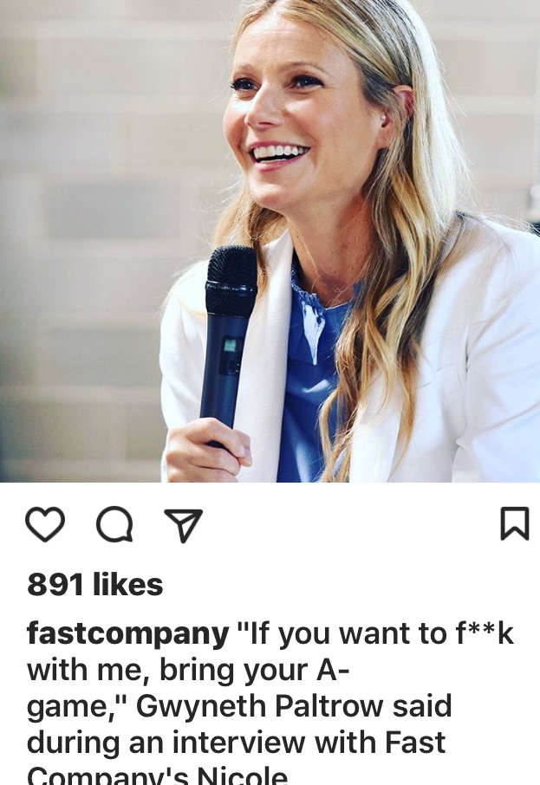Open comments via the speech bubble icon
Screen dimensions: 540x785
pos(114,525)
